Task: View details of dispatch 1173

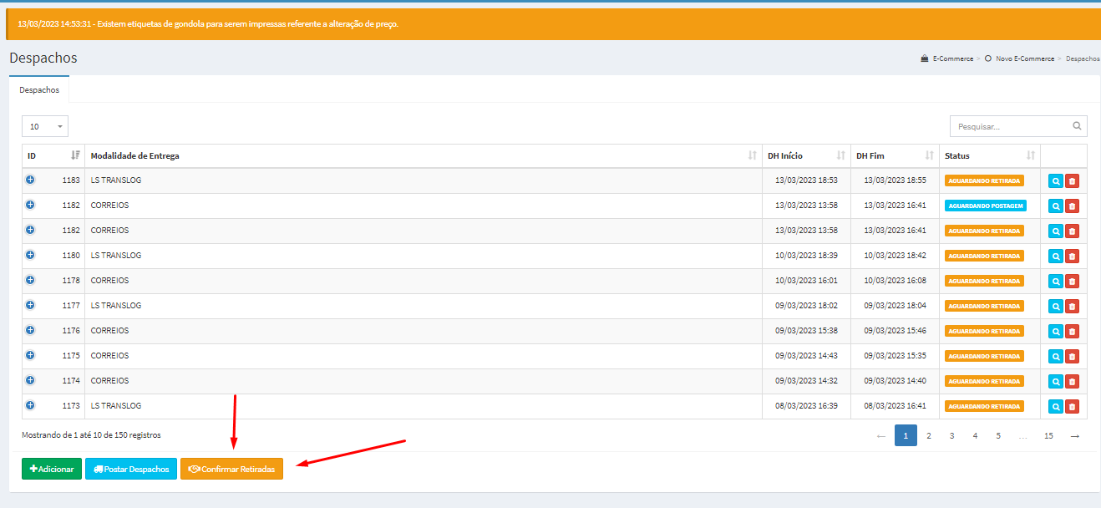Action: pos(1056,407)
